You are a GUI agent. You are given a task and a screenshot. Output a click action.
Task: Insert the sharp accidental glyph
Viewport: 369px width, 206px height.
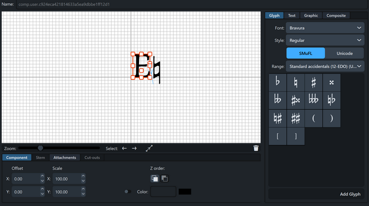click(313, 83)
